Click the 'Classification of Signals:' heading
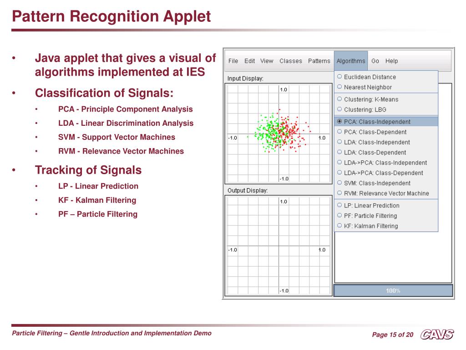Image resolution: width=466 pixels, height=350 pixels. coord(104,93)
